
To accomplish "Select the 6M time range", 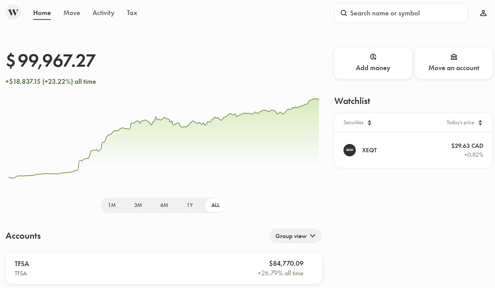I will [x=164, y=205].
